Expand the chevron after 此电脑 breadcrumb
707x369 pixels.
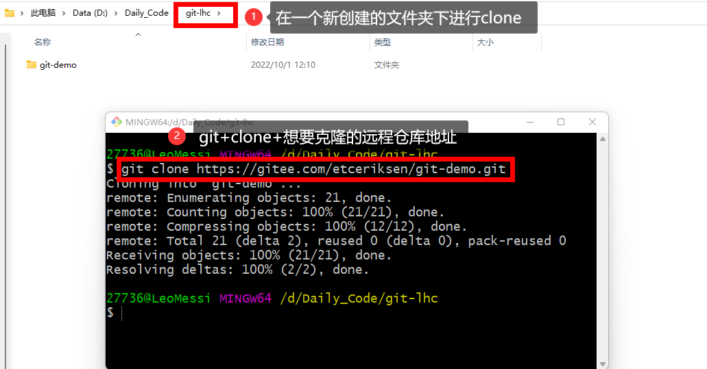click(64, 13)
